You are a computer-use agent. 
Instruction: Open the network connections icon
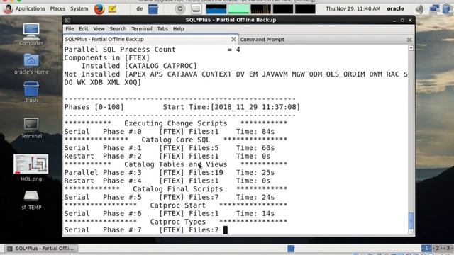click(434, 9)
